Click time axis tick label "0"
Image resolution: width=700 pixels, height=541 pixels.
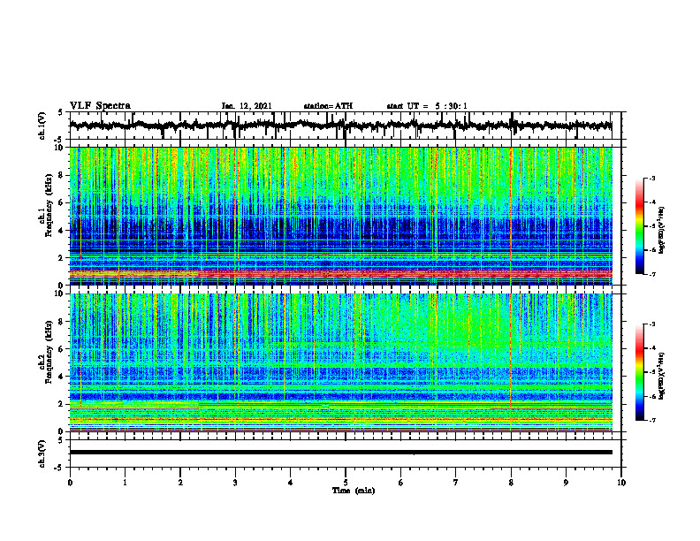click(70, 483)
